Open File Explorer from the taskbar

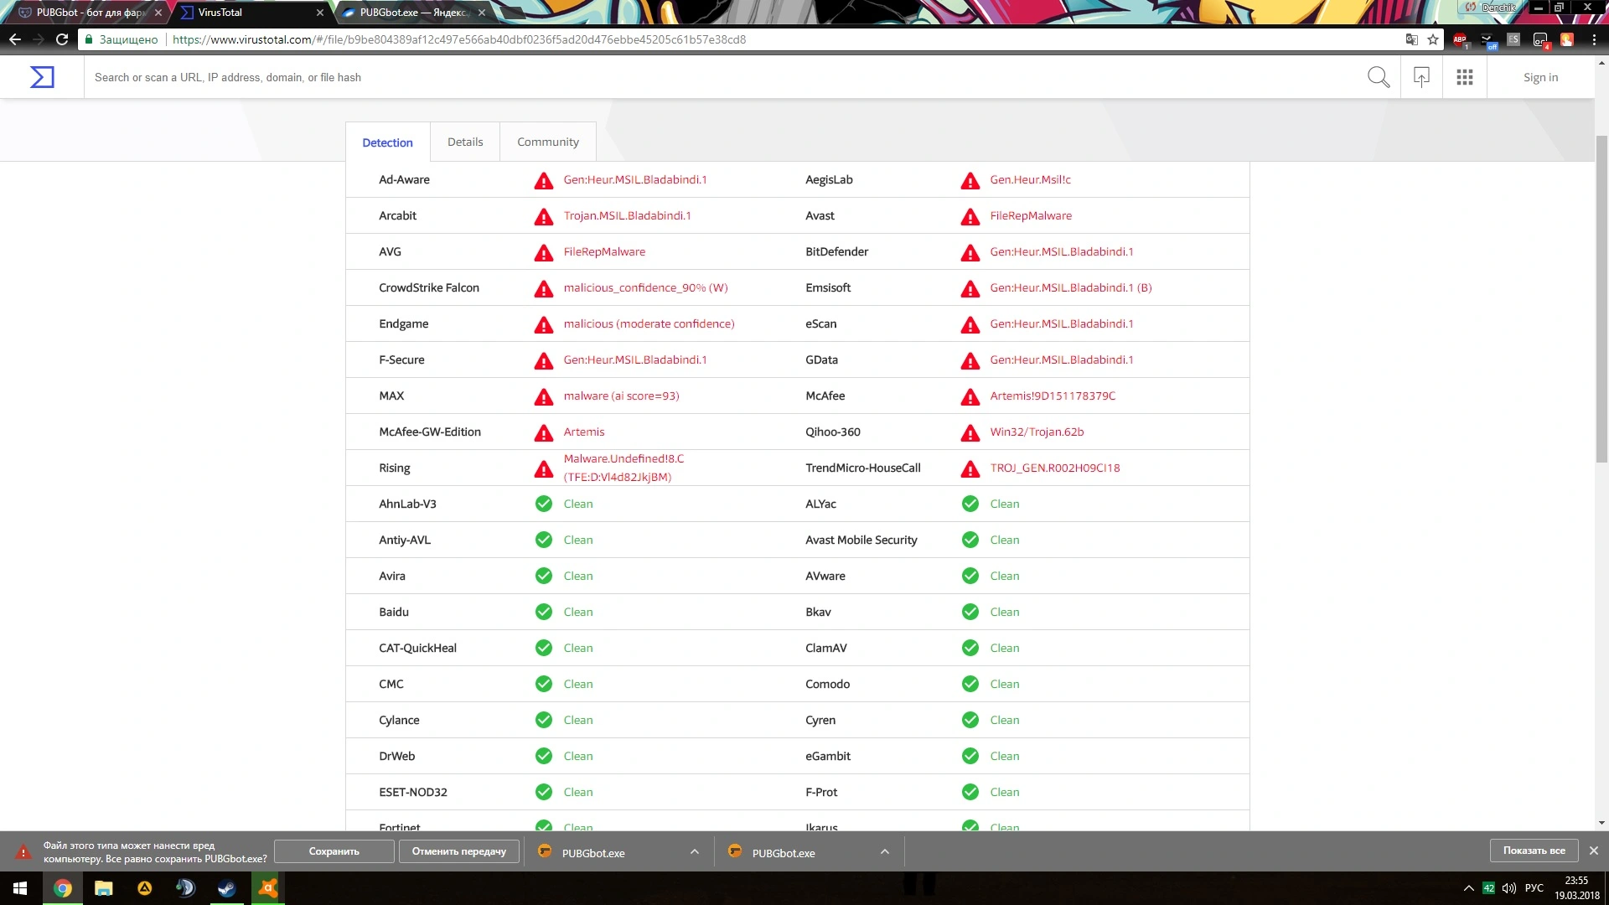click(x=104, y=888)
